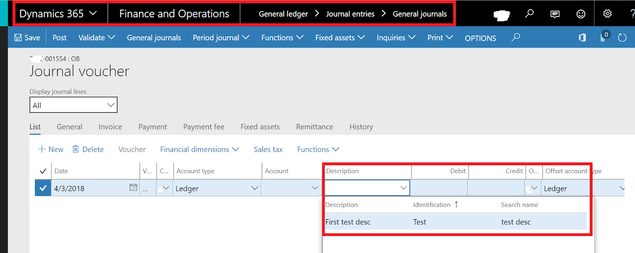This screenshot has height=253, width=635.
Task: Click the Voucher button
Action: point(132,149)
